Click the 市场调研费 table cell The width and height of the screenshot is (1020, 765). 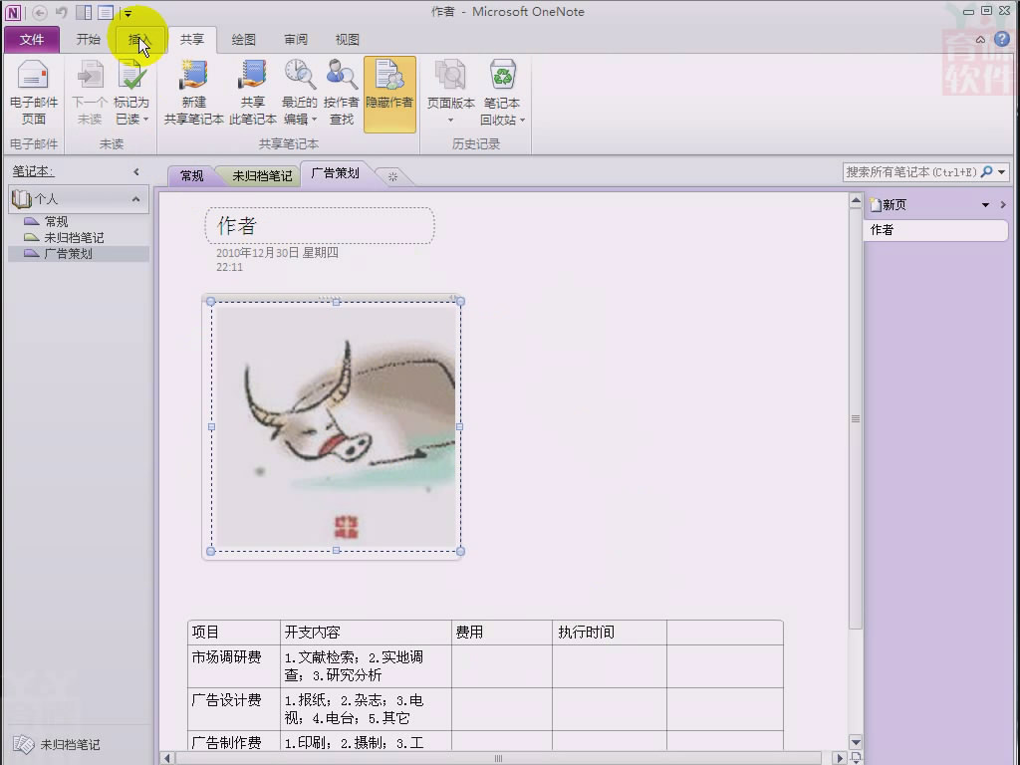coord(234,666)
